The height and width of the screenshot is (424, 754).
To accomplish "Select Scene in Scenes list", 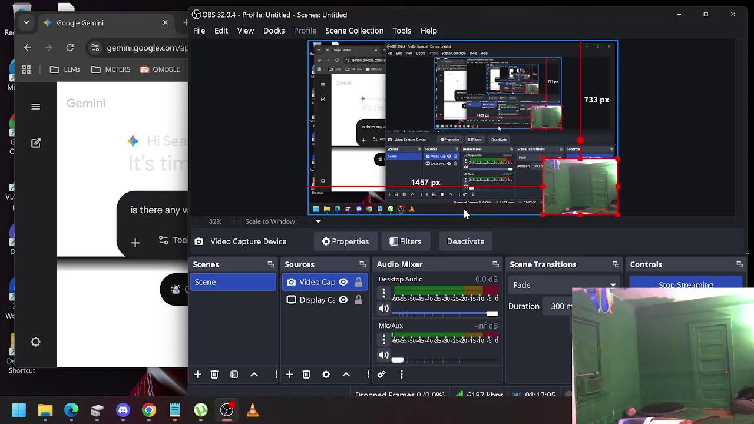I will pyautogui.click(x=233, y=282).
